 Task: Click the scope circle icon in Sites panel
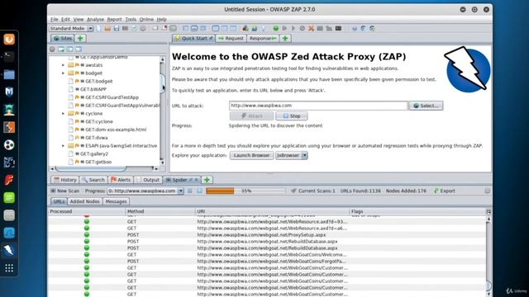52,49
